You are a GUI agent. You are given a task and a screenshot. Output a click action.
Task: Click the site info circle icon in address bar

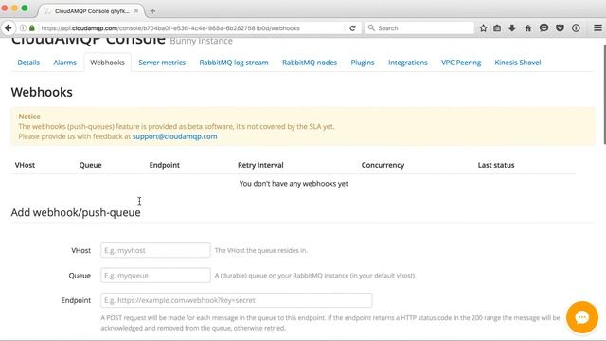point(23,28)
